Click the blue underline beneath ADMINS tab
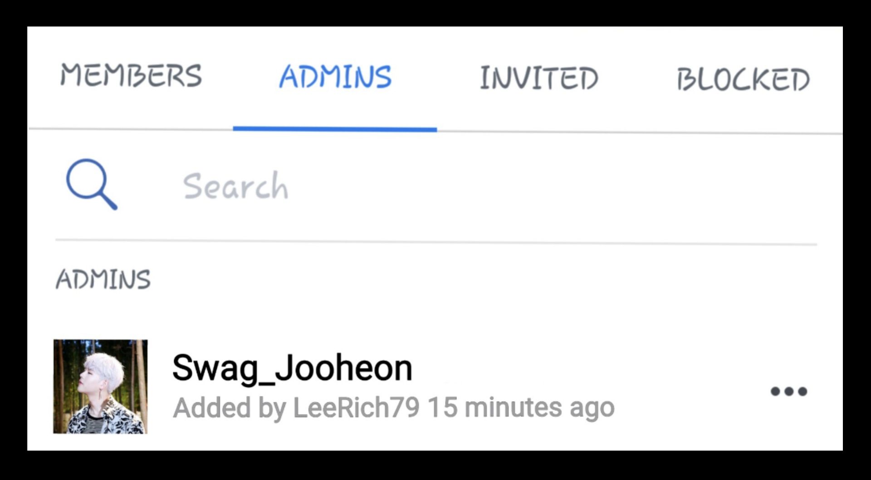The height and width of the screenshot is (480, 871). click(335, 129)
